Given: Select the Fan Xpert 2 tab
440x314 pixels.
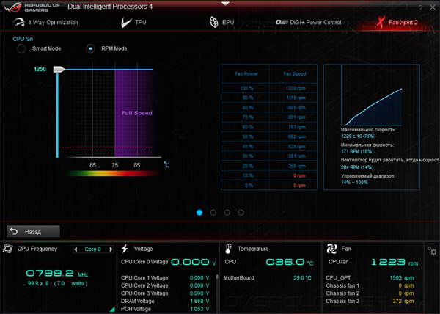Looking at the screenshot, I should (x=397, y=23).
